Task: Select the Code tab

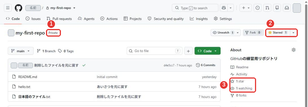Action: coord(13,19)
